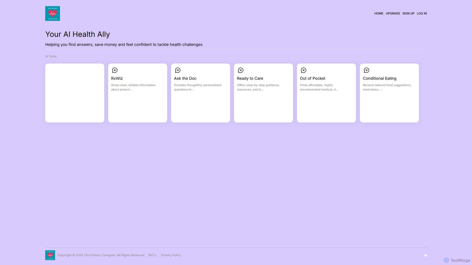Open the Conditional Eating title

click(379, 78)
